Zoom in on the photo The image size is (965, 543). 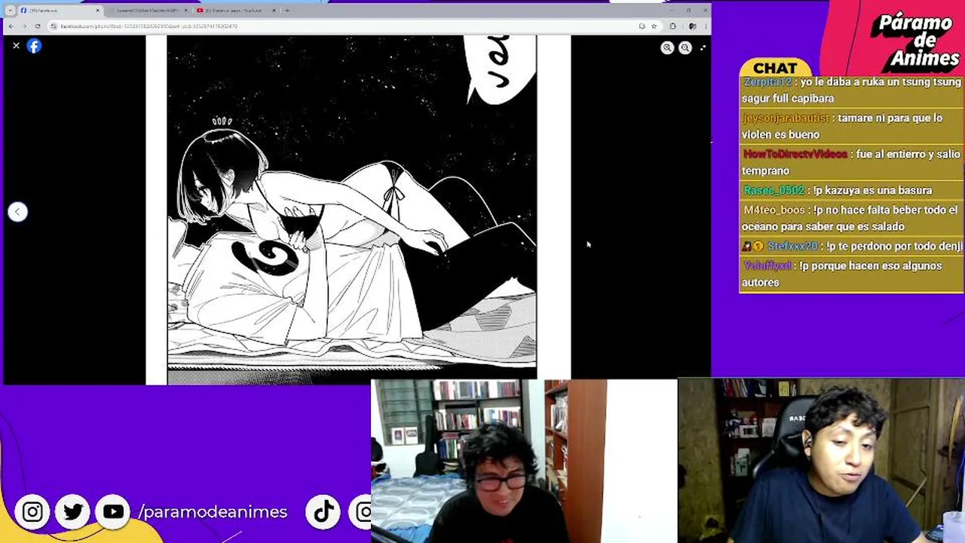tap(667, 48)
